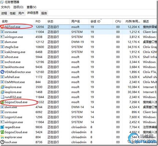Click the SGTool.exe process icon
This screenshot has width=158, height=146.
2,27
